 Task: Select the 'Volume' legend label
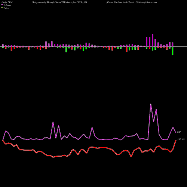click(7, 5)
